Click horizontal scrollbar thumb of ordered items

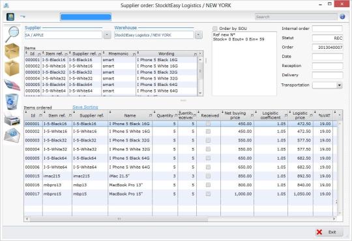[119, 219]
